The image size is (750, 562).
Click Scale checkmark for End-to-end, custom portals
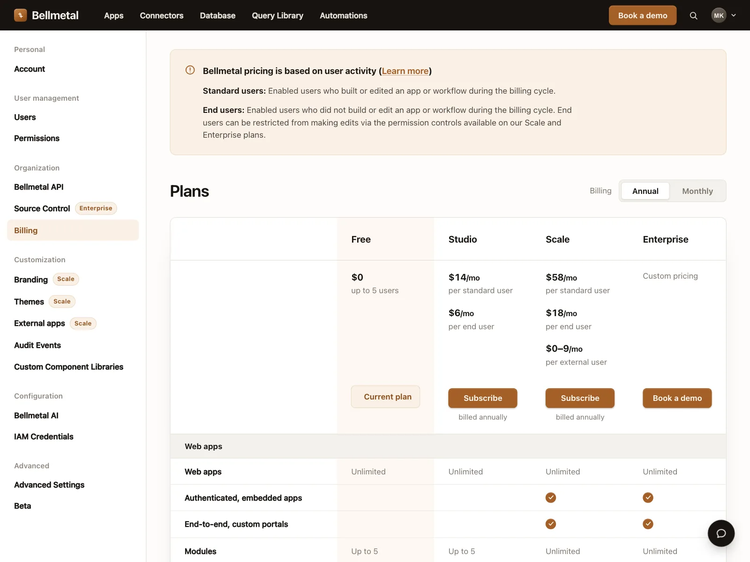click(x=551, y=524)
